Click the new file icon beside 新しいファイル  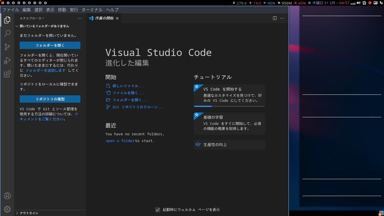108,86
